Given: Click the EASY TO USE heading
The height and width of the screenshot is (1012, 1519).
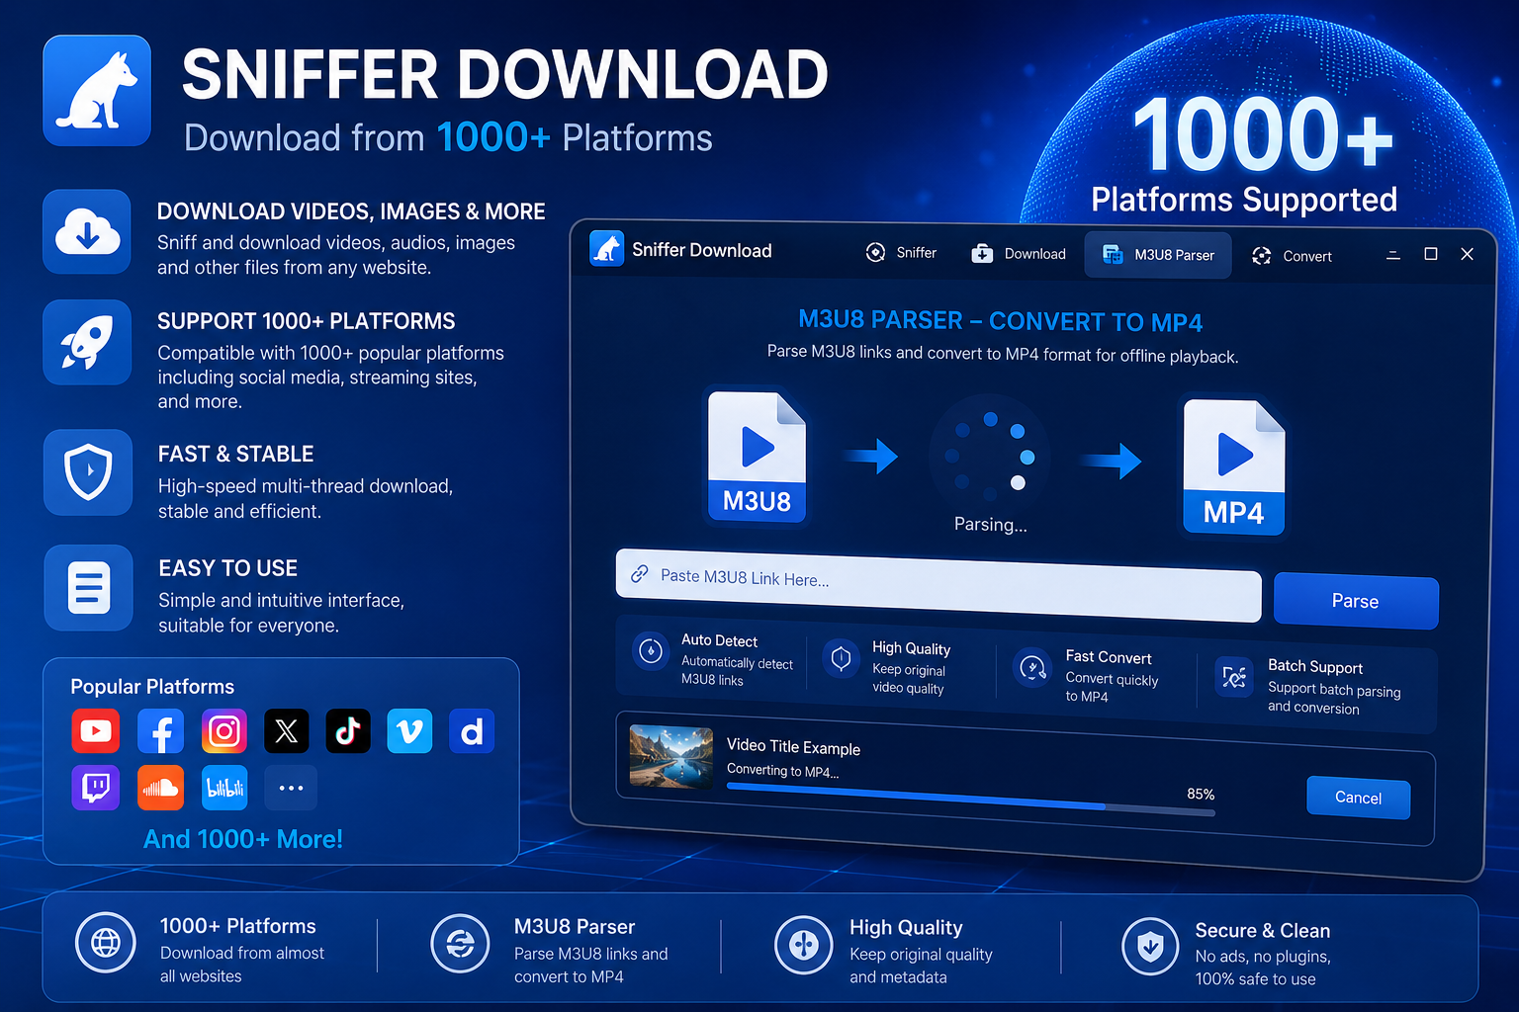Looking at the screenshot, I should [227, 568].
